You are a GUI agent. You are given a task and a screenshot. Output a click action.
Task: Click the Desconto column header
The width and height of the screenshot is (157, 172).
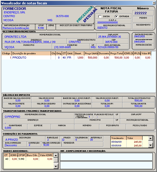pyautogui.click(x=104, y=53)
